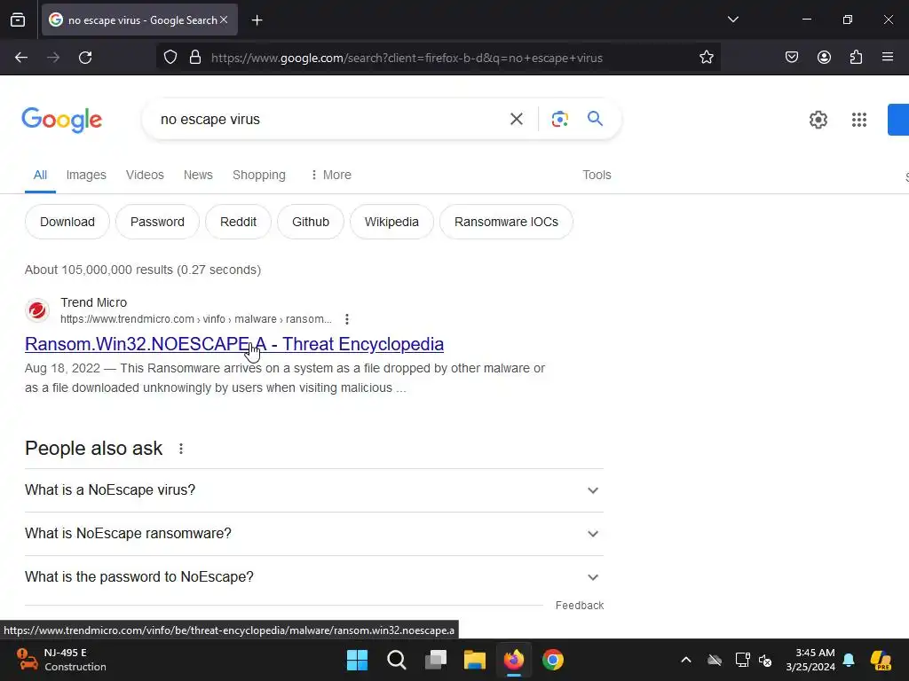Expand 'What is a NoEscape virus?'

coord(314,489)
